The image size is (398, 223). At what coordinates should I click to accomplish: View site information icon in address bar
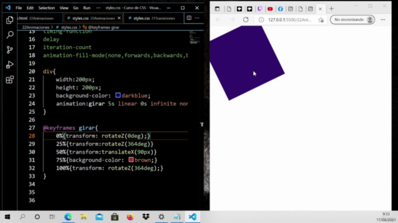(261, 19)
